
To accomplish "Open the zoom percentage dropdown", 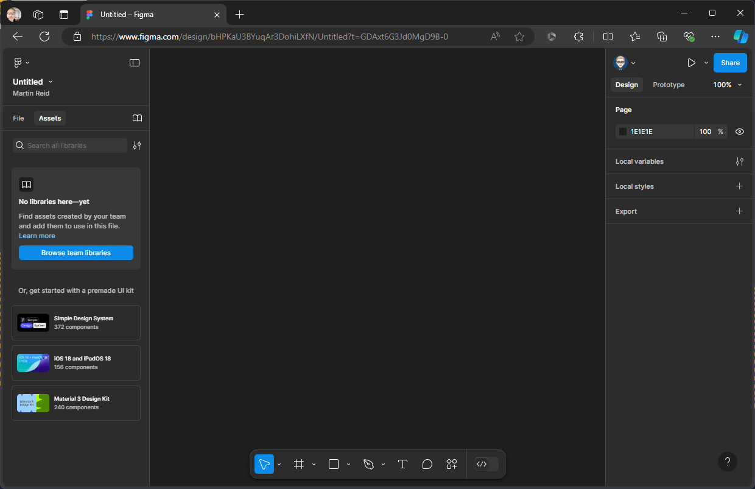I will (726, 85).
